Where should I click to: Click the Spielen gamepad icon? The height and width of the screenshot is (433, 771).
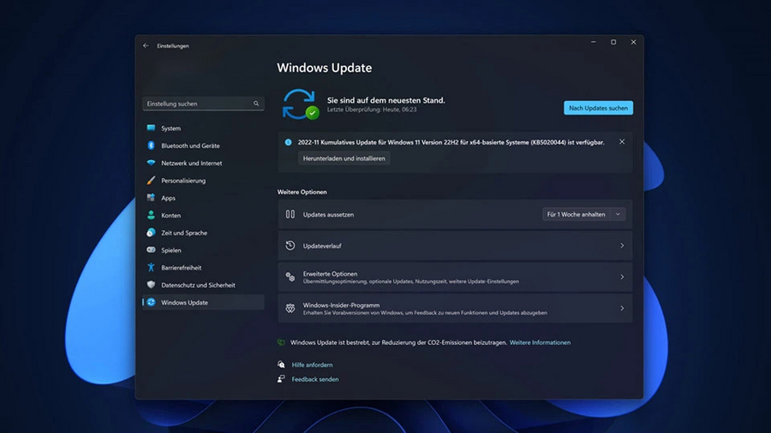151,250
